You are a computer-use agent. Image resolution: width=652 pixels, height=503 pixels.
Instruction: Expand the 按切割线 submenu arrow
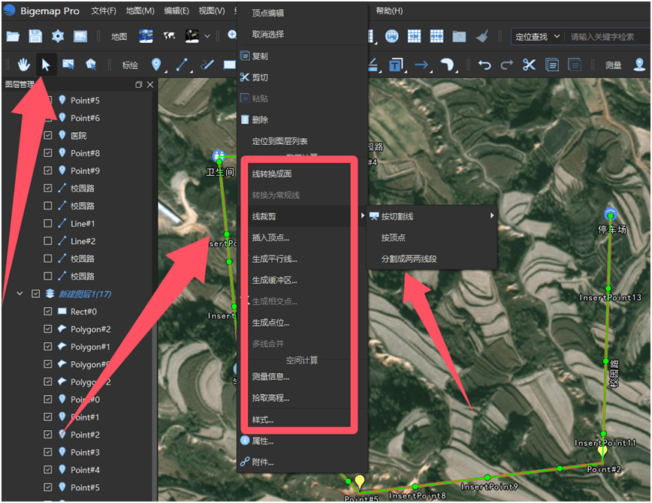click(x=492, y=215)
